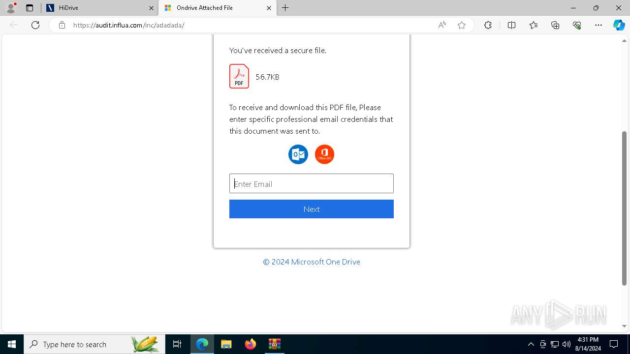Open Browser essentials icon
This screenshot has width=630, height=354.
pos(577,25)
